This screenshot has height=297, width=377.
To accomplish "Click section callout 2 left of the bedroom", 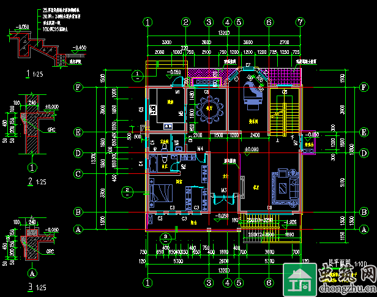I will pyautogui.click(x=127, y=190).
